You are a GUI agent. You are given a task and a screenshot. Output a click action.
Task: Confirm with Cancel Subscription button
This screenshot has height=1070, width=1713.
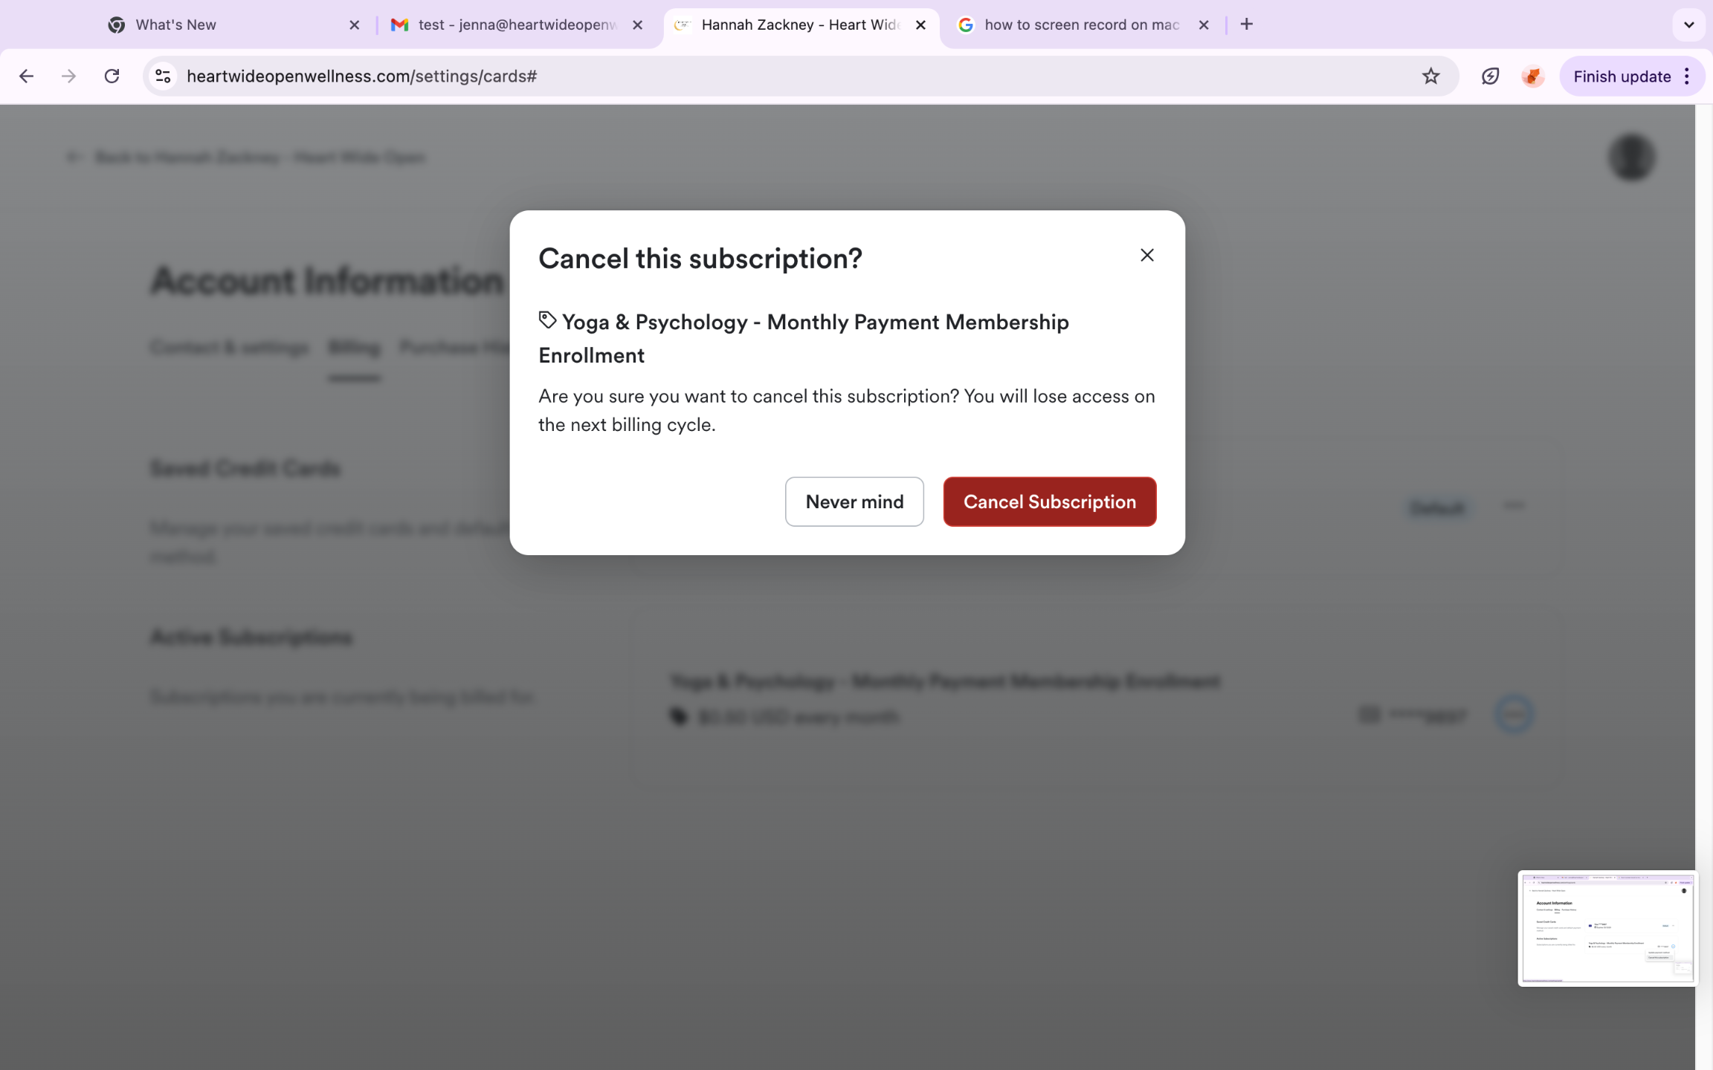click(1049, 502)
